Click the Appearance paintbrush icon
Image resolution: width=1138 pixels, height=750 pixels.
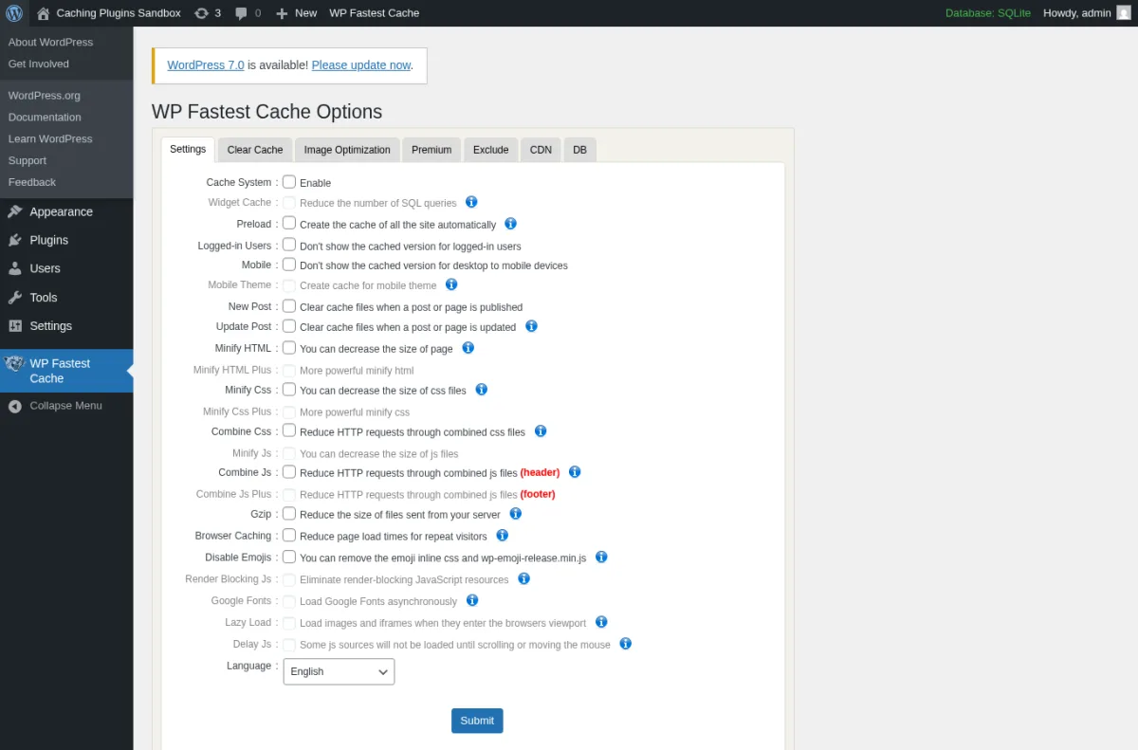pyautogui.click(x=15, y=211)
